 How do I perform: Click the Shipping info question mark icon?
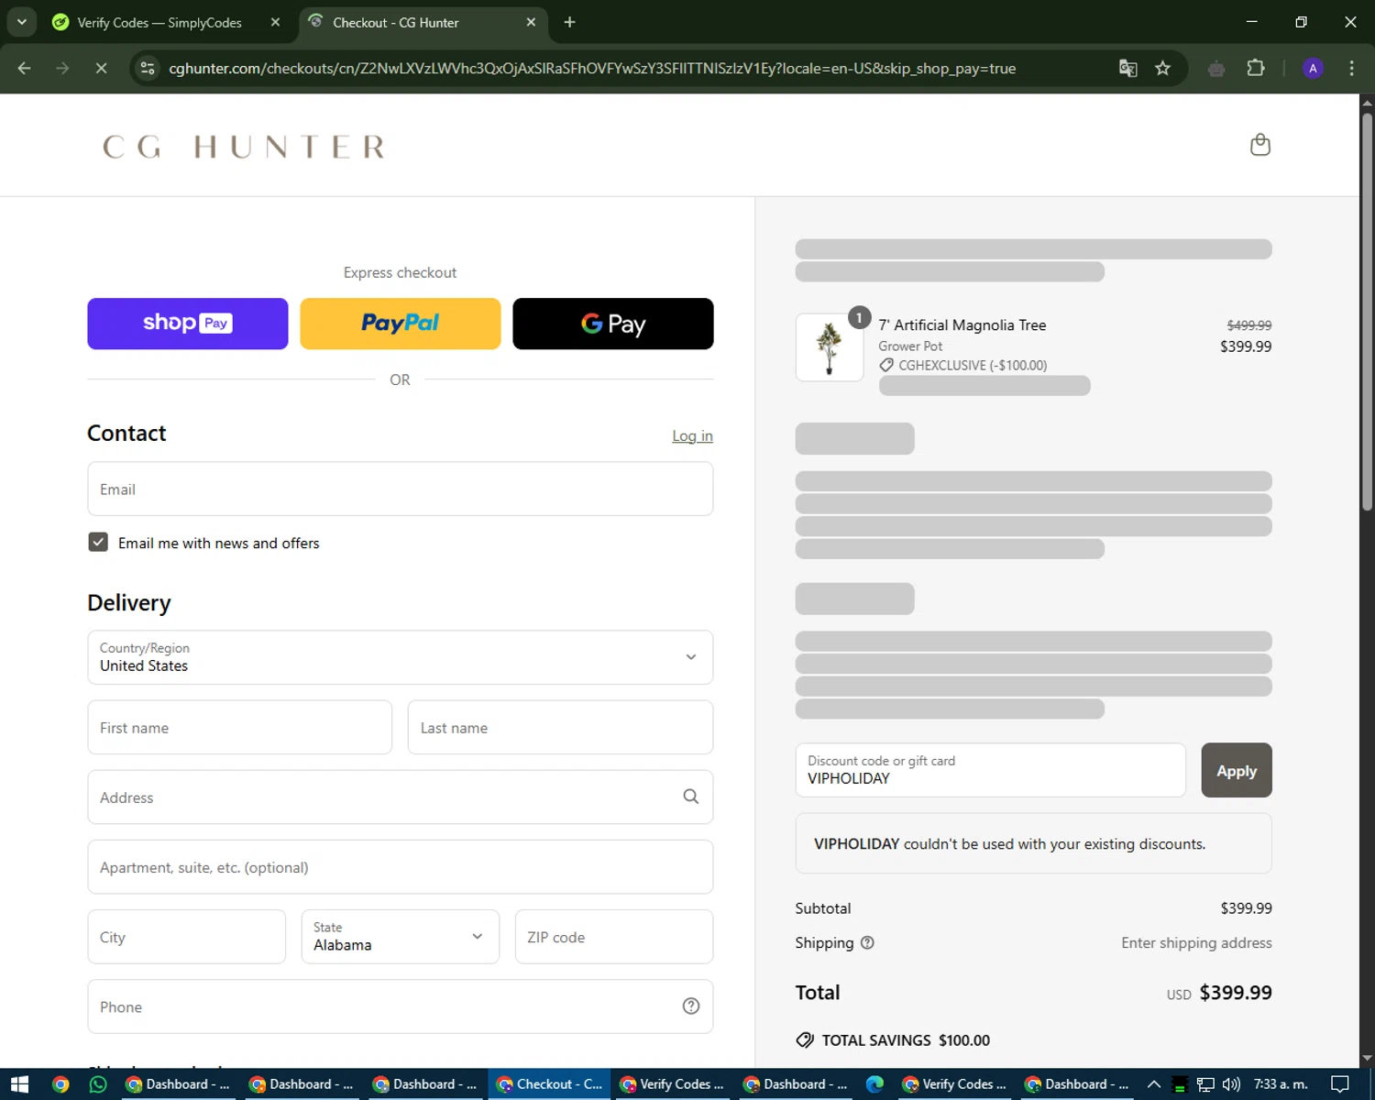click(867, 942)
